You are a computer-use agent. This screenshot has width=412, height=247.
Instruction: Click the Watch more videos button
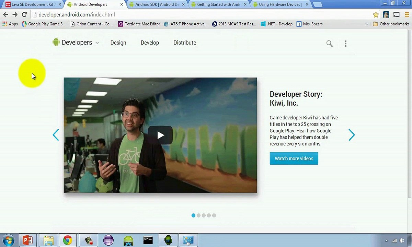tap(294, 158)
